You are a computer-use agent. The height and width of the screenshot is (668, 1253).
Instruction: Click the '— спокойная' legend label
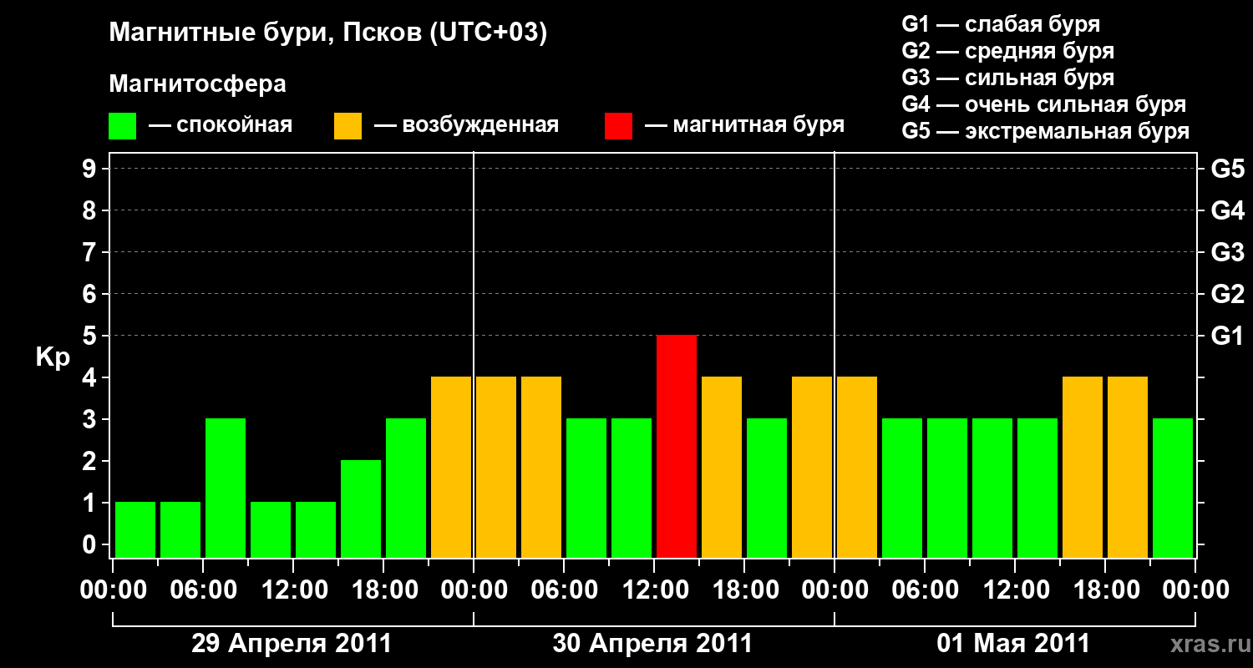click(x=220, y=125)
